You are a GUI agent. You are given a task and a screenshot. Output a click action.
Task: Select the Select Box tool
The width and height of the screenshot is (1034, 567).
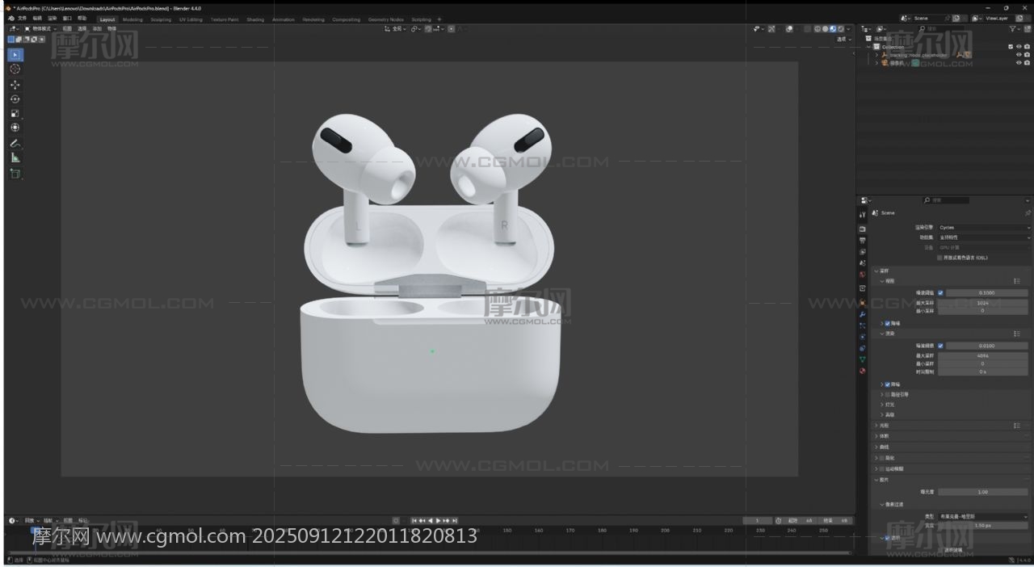coord(15,55)
